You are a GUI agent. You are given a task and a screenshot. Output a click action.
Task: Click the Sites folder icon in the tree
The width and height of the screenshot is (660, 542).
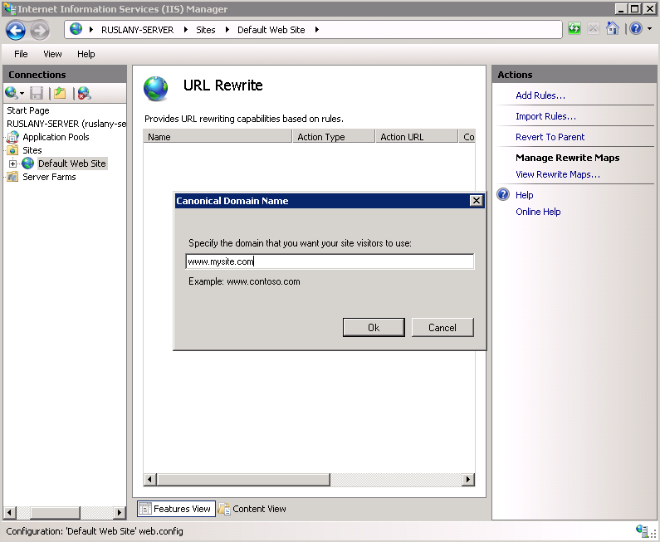pos(13,150)
